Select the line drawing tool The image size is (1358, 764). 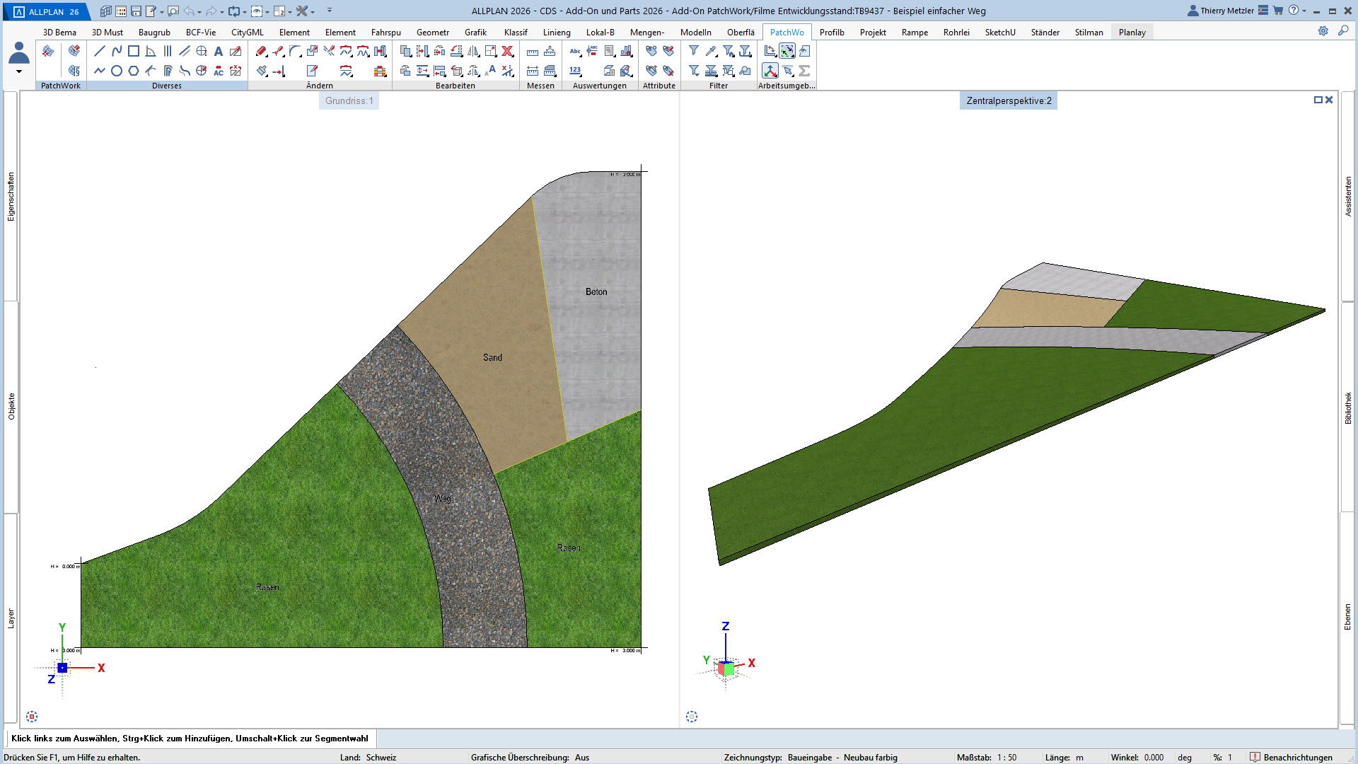(99, 51)
